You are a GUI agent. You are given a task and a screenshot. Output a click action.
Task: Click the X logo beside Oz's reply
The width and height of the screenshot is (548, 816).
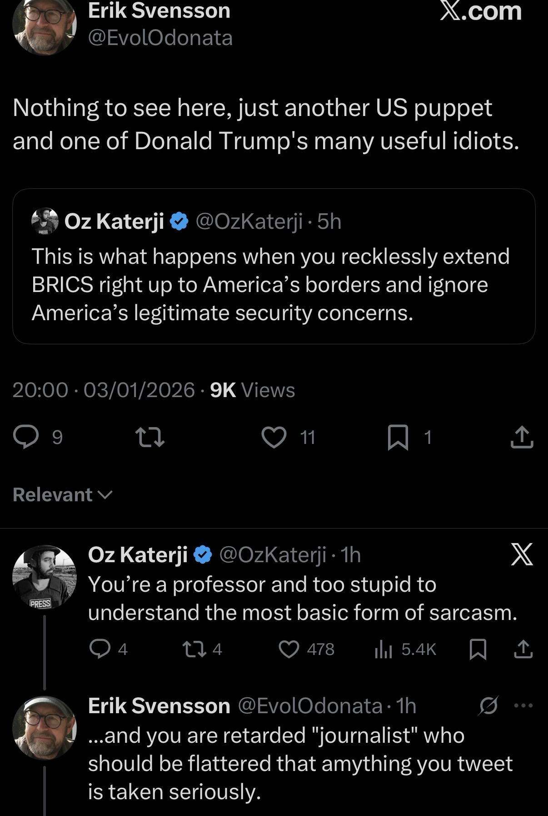click(x=522, y=554)
